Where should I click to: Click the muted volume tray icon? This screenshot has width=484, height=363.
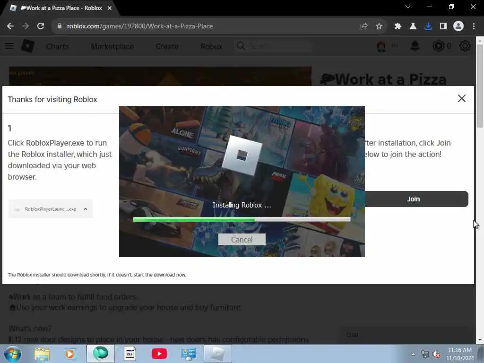tap(436, 354)
